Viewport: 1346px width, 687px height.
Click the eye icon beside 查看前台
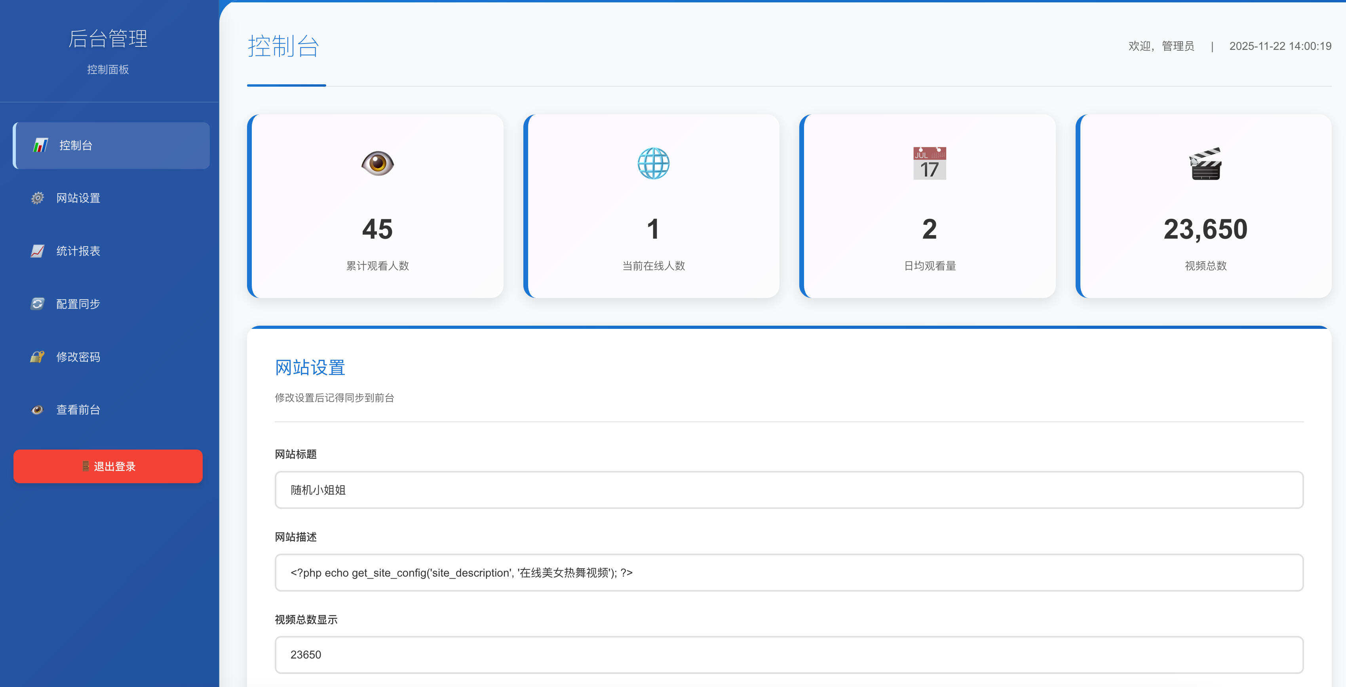(37, 410)
